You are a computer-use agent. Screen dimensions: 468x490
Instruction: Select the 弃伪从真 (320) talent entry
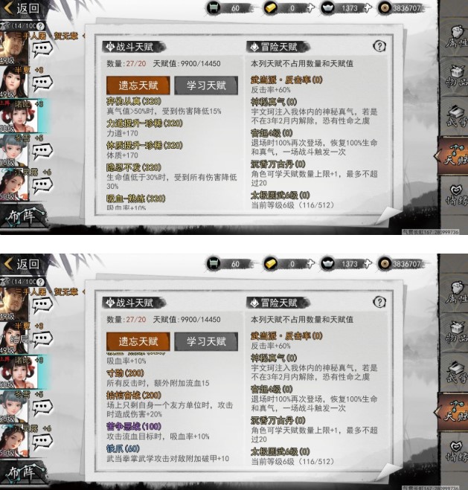pos(133,101)
